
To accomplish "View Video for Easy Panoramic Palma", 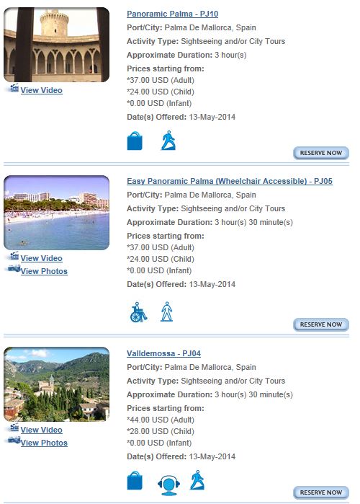I will pyautogui.click(x=41, y=258).
